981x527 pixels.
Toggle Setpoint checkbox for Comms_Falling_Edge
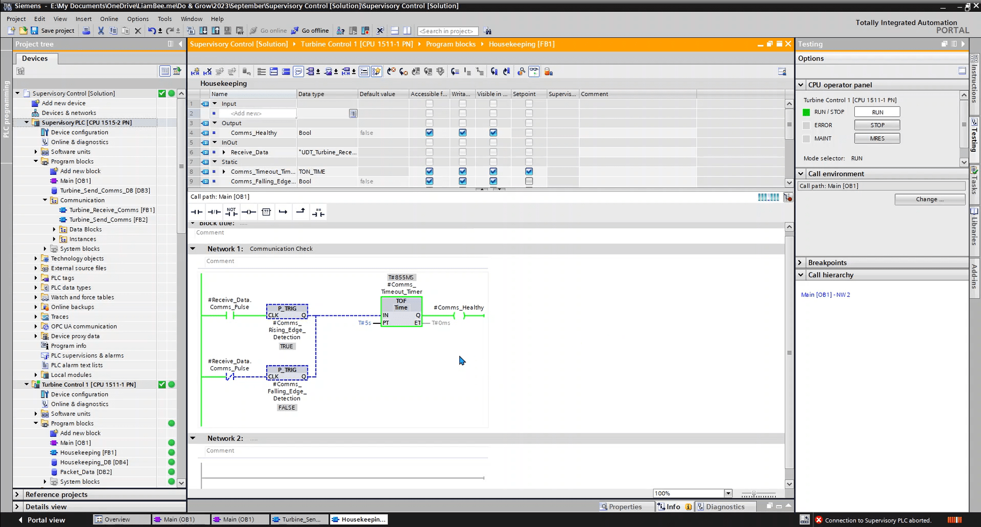tap(529, 181)
